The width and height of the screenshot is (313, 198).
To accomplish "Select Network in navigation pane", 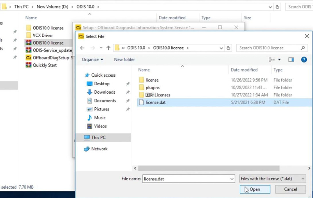I will pos(95,149).
